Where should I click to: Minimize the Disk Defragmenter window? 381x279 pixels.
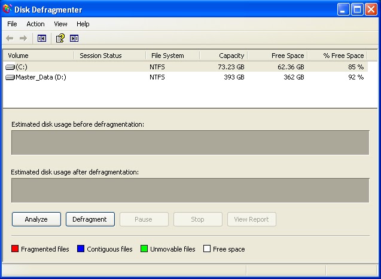pyautogui.click(x=343, y=10)
